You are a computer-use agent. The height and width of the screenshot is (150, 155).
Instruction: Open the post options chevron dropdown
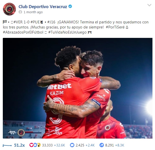149,5
